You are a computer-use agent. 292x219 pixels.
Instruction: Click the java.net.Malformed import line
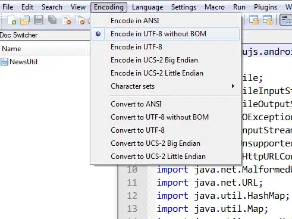click(224, 170)
